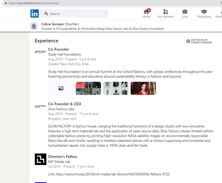Open the Messaging chat icon
The height and width of the screenshot is (183, 222).
tap(204, 12)
